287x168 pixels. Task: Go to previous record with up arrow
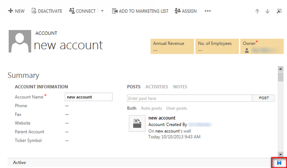pyautogui.click(x=257, y=11)
